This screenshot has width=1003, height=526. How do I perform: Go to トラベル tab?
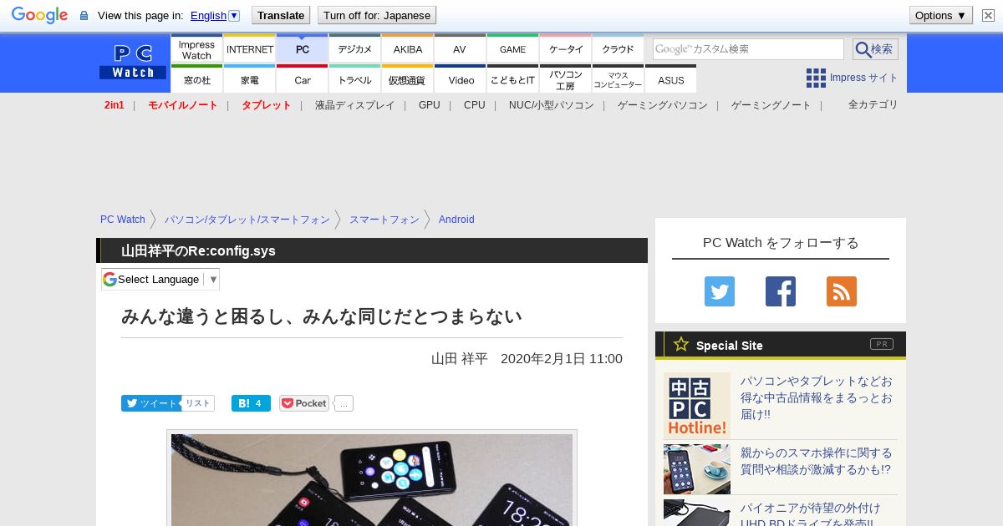click(x=355, y=79)
